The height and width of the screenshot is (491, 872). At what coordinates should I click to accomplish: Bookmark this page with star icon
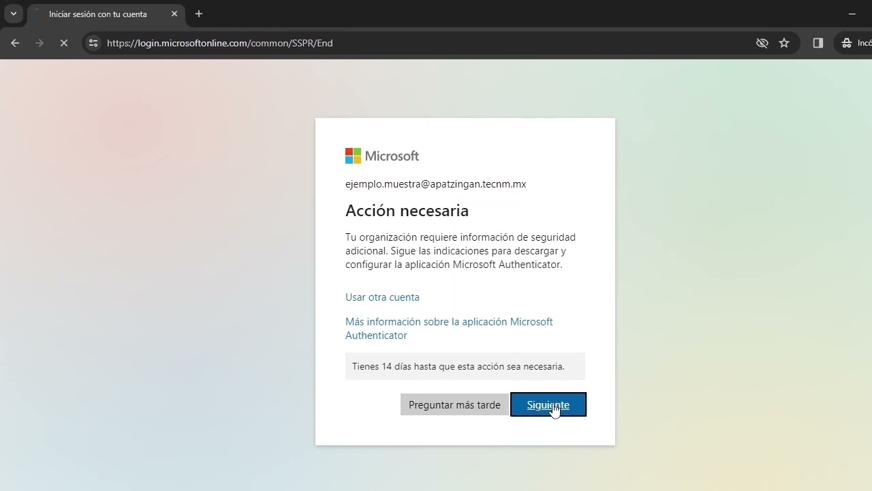[784, 43]
